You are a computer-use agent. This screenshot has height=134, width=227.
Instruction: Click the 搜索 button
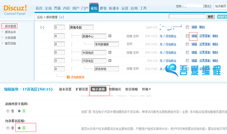[x=211, y=17]
